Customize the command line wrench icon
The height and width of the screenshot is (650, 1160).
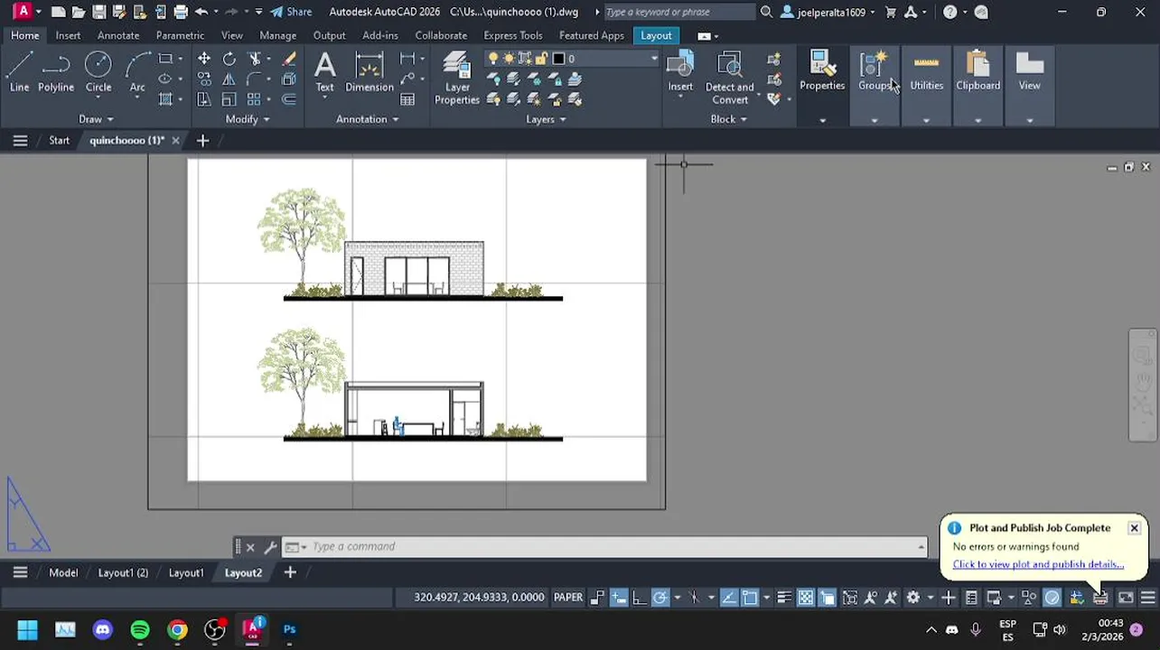[x=268, y=546]
